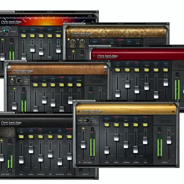
Task: Toggle the mute dot above Drums BASS fader
Action: [107, 130]
